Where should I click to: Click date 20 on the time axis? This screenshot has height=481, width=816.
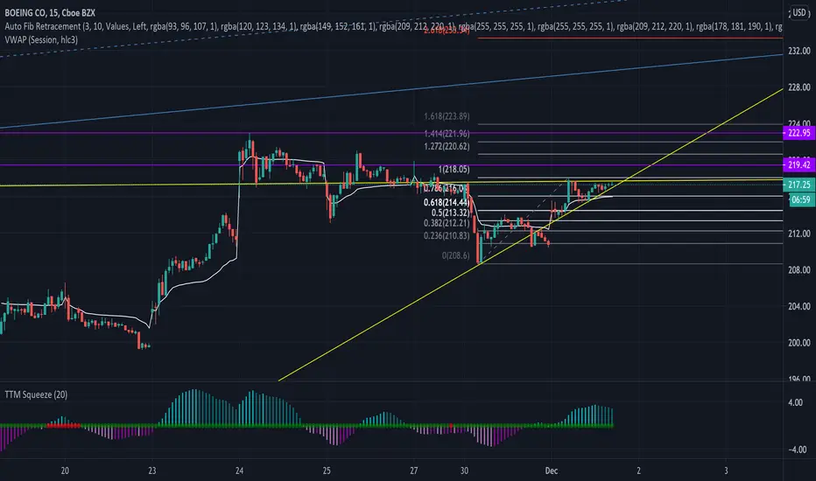65,471
